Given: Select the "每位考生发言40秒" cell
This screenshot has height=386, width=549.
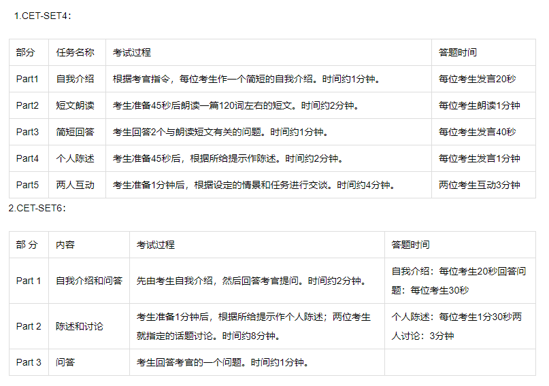Looking at the screenshot, I should 477,132.
